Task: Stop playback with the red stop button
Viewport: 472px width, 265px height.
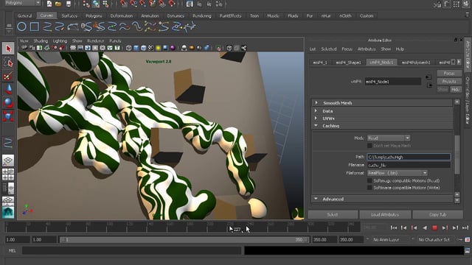Action: (434, 228)
